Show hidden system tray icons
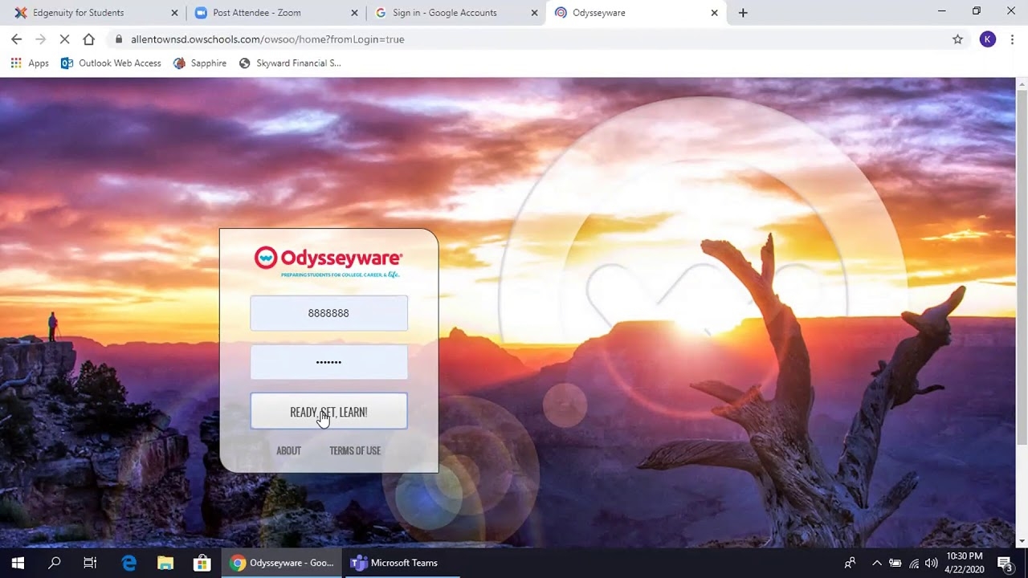Viewport: 1028px width, 578px height. point(876,563)
